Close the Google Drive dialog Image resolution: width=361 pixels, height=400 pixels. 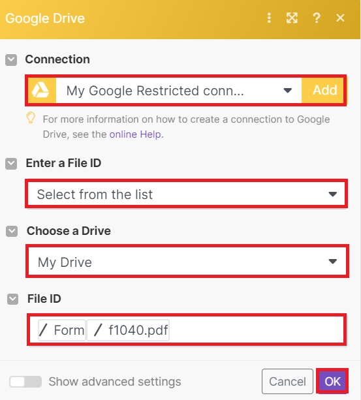click(340, 18)
